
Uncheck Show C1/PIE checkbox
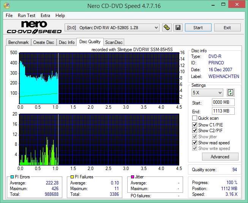194,125
